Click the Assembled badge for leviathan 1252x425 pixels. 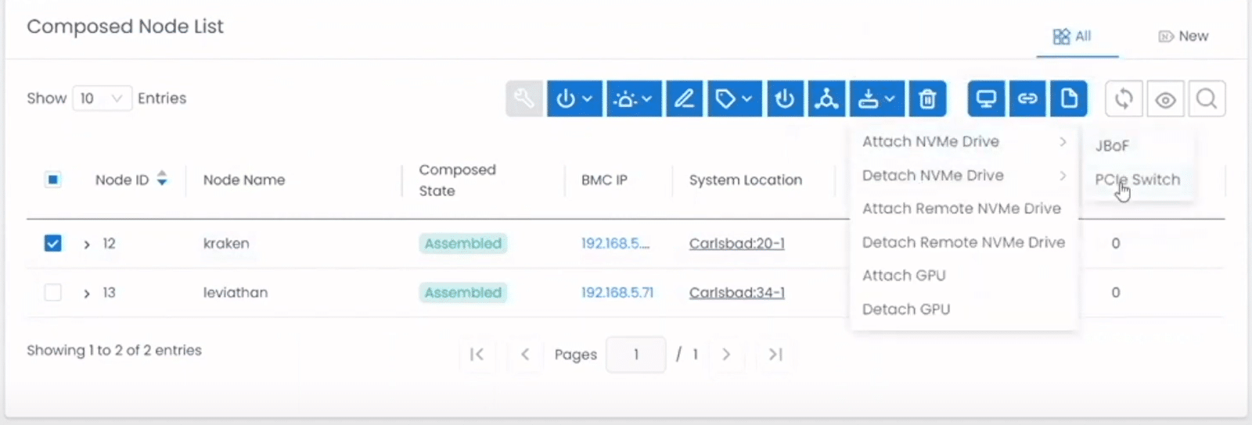coord(463,292)
